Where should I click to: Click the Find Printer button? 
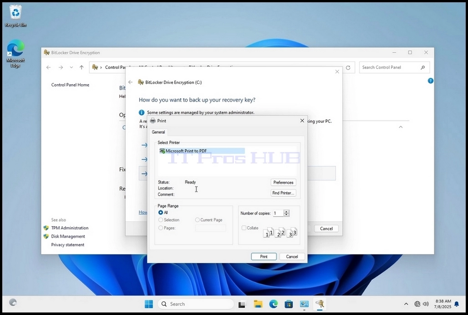(283, 193)
